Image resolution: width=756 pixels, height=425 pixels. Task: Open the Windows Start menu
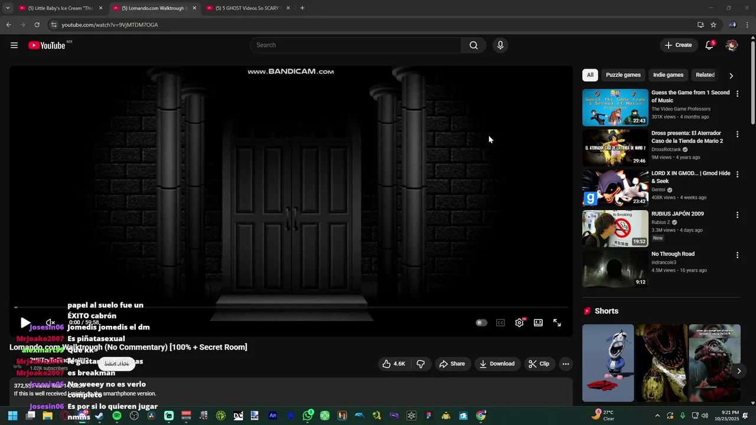click(x=12, y=416)
